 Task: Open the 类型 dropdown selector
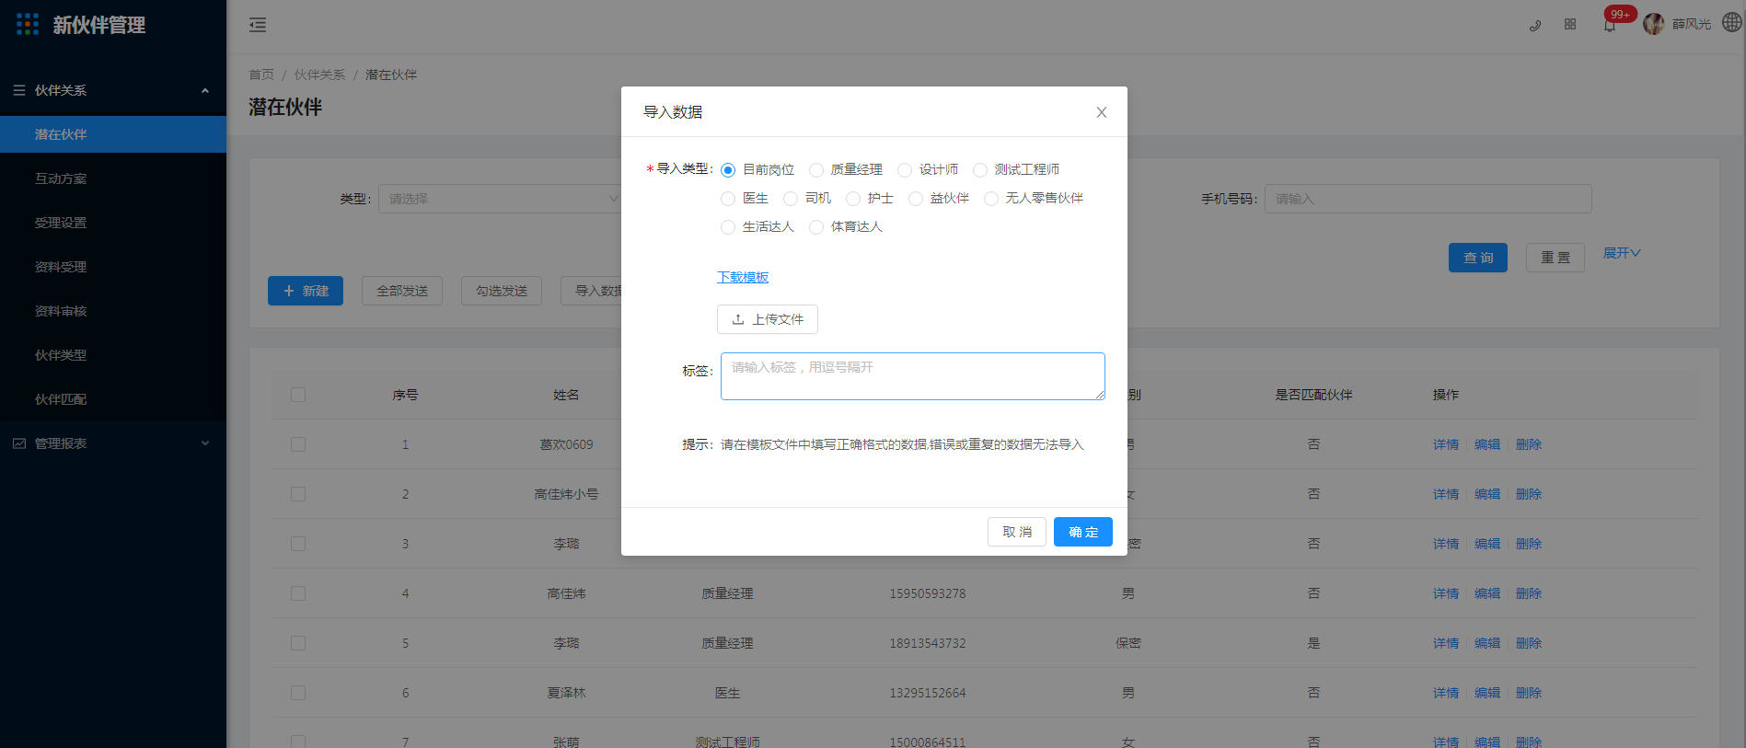tap(499, 199)
